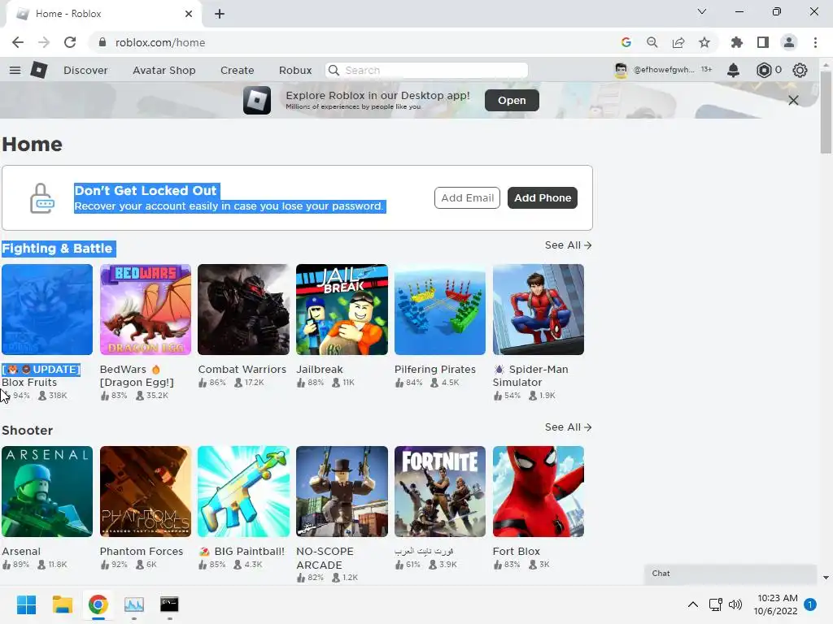
Task: Open the Phantom Forces thumbnail
Action: pos(146,492)
